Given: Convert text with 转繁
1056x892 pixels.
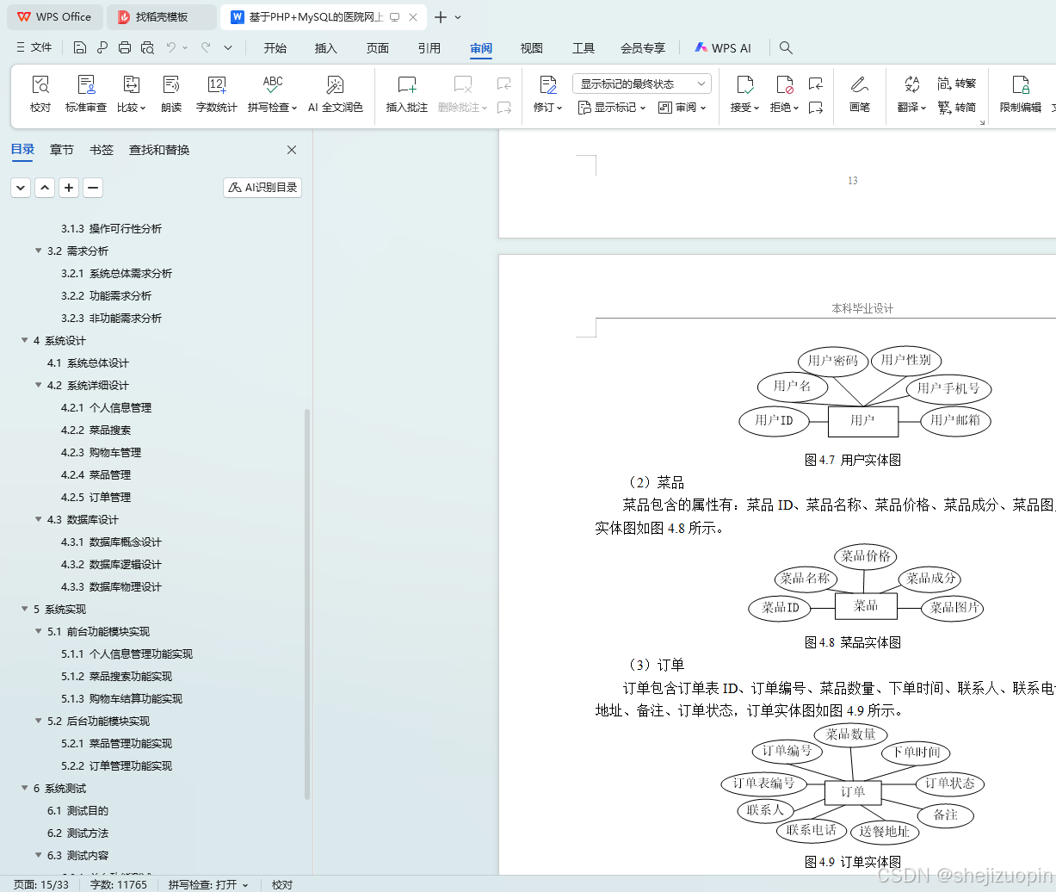Looking at the screenshot, I should point(957,84).
